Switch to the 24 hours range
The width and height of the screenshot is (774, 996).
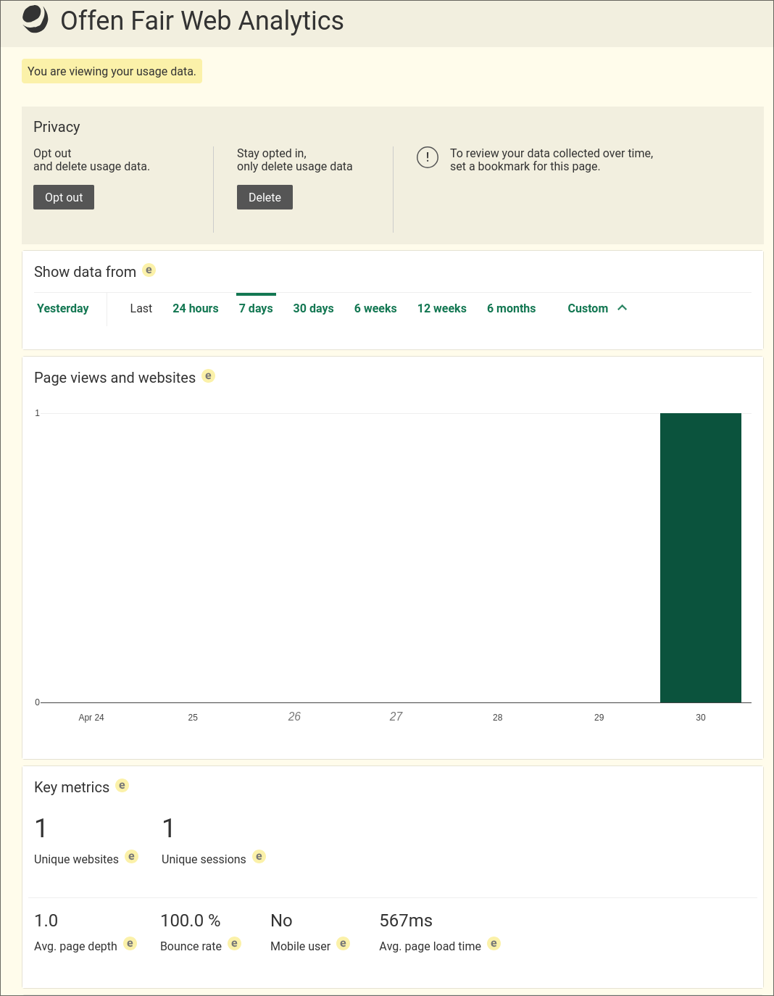point(196,309)
